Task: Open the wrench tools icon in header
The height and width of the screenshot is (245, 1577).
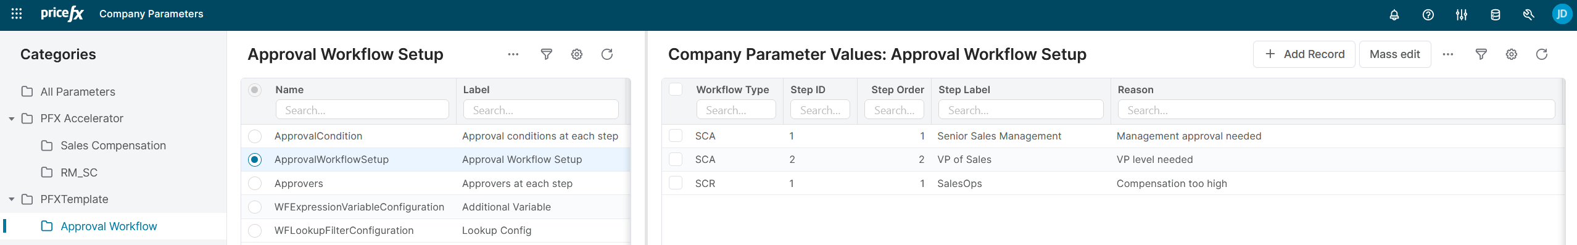Action: click(x=1528, y=15)
